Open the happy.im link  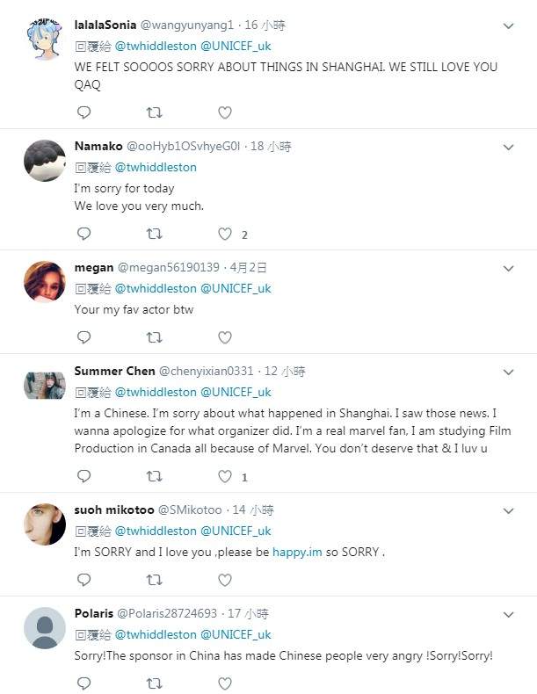[x=298, y=552]
